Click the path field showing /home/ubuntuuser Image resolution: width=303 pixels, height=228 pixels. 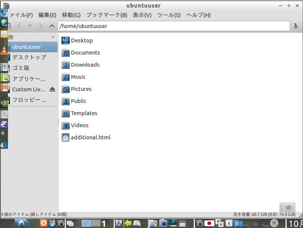click(x=174, y=26)
